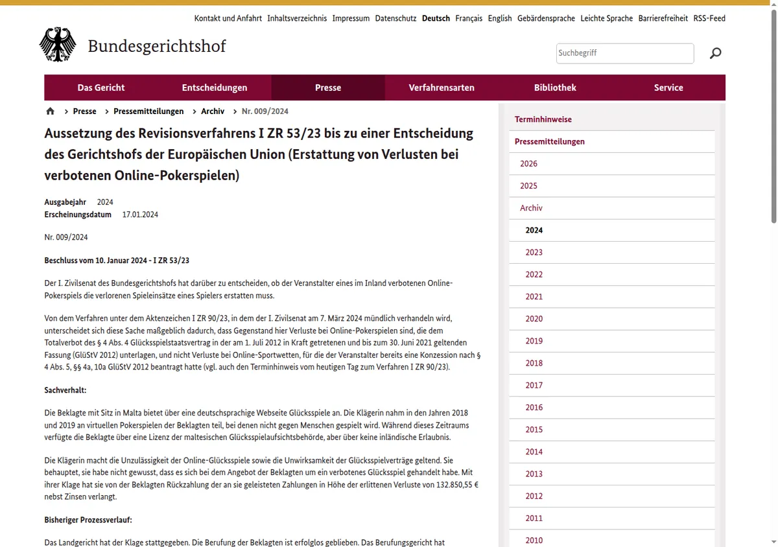778x547 pixels.
Task: Select archive year 2016
Action: pos(612,407)
